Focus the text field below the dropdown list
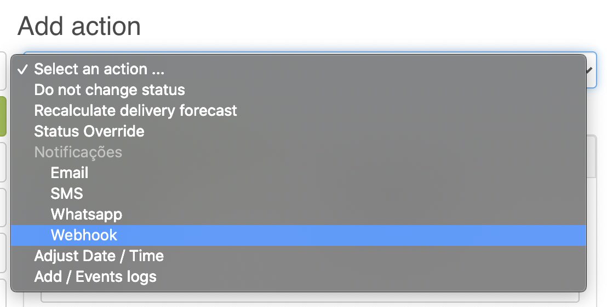This screenshot has height=307, width=607. pyautogui.click(x=310, y=297)
